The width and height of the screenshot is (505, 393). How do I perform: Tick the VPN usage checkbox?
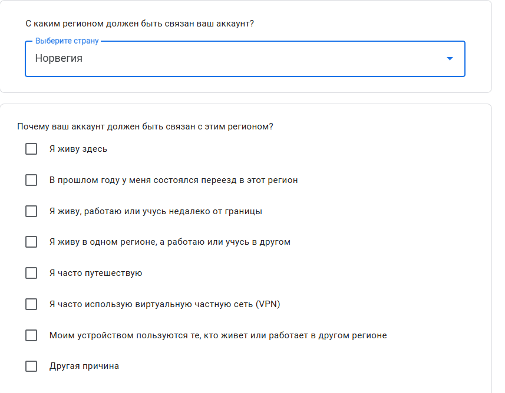pyautogui.click(x=31, y=304)
